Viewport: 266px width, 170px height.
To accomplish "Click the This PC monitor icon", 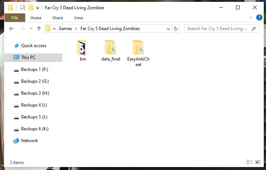I will (16, 58).
